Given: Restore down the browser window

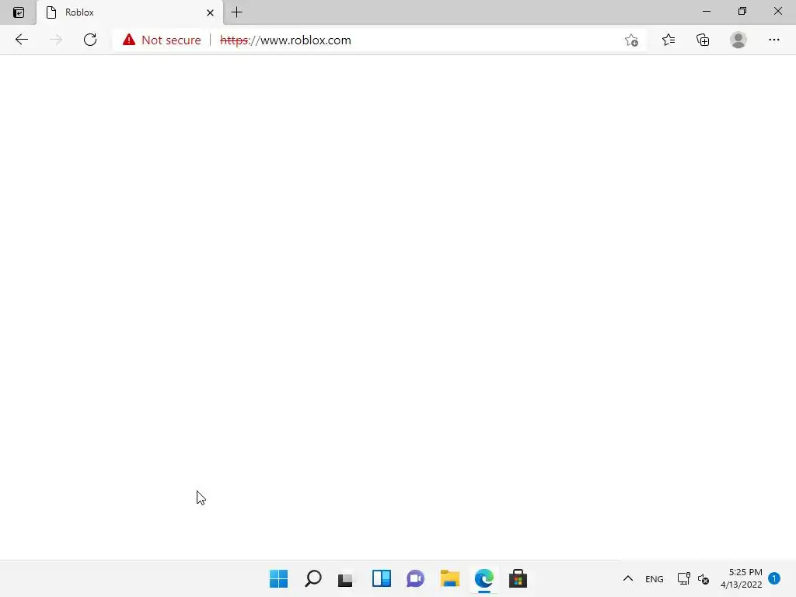Looking at the screenshot, I should (742, 11).
